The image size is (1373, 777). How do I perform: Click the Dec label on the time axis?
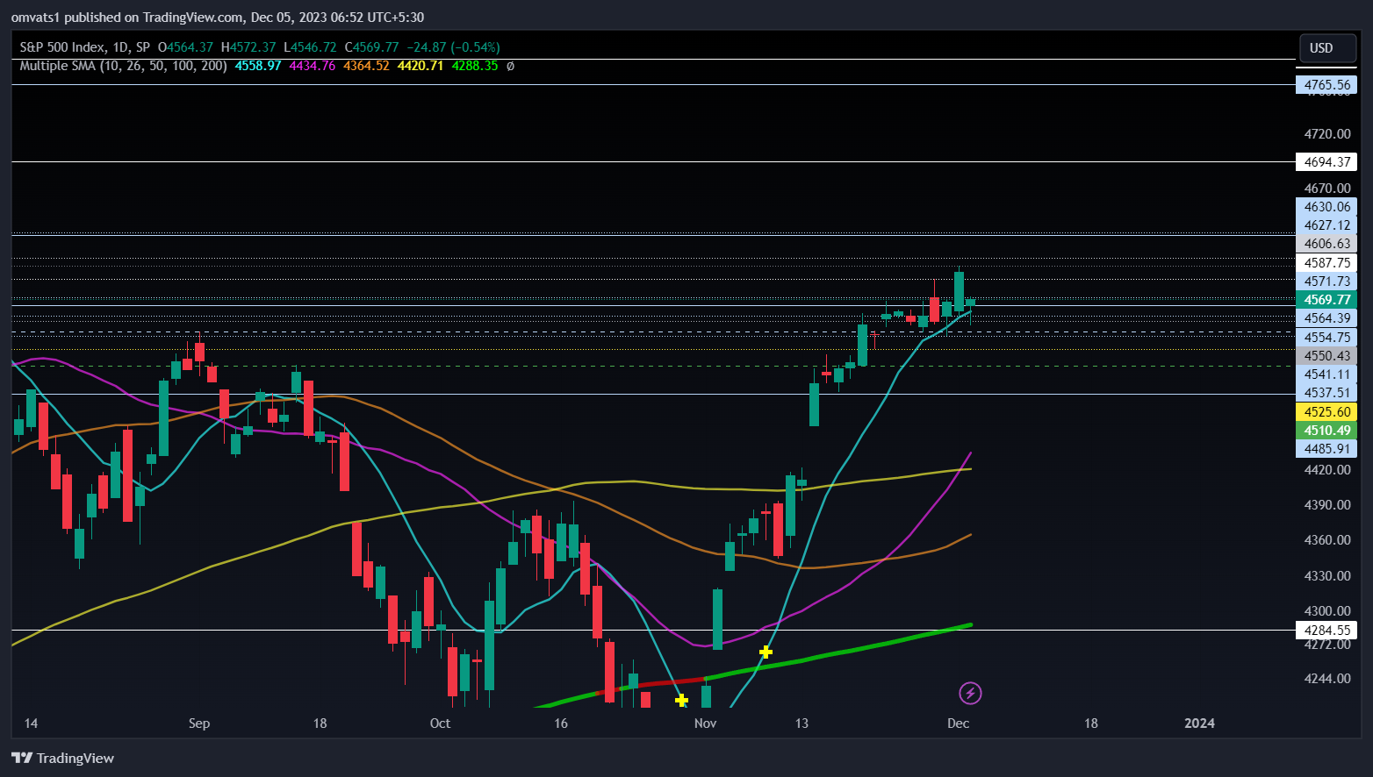pyautogui.click(x=958, y=724)
